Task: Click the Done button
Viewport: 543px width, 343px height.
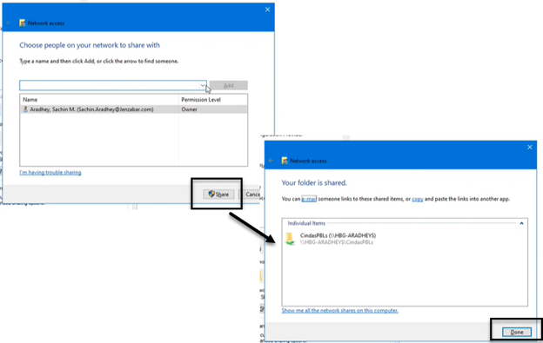Action: click(x=516, y=332)
